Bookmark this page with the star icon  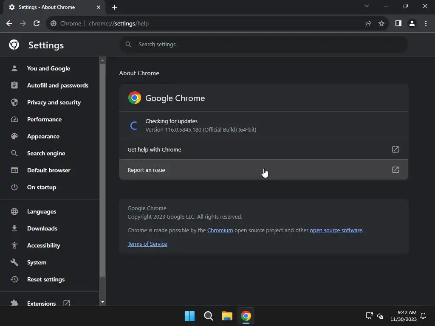[x=381, y=24]
